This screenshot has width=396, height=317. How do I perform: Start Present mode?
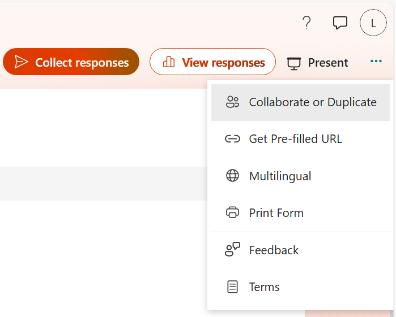(x=318, y=63)
